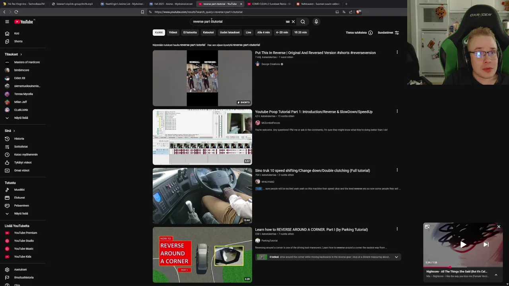Go back with browser back arrow

coord(4,12)
